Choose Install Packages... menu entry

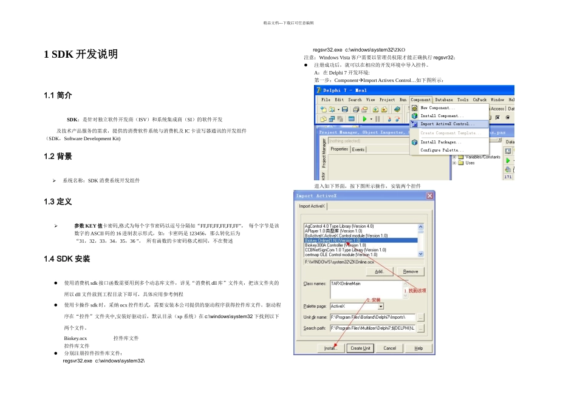pyautogui.click(x=449, y=142)
